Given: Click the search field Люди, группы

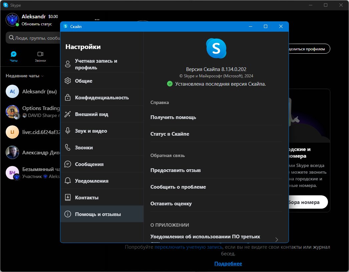Looking at the screenshot, I should click(33, 38).
